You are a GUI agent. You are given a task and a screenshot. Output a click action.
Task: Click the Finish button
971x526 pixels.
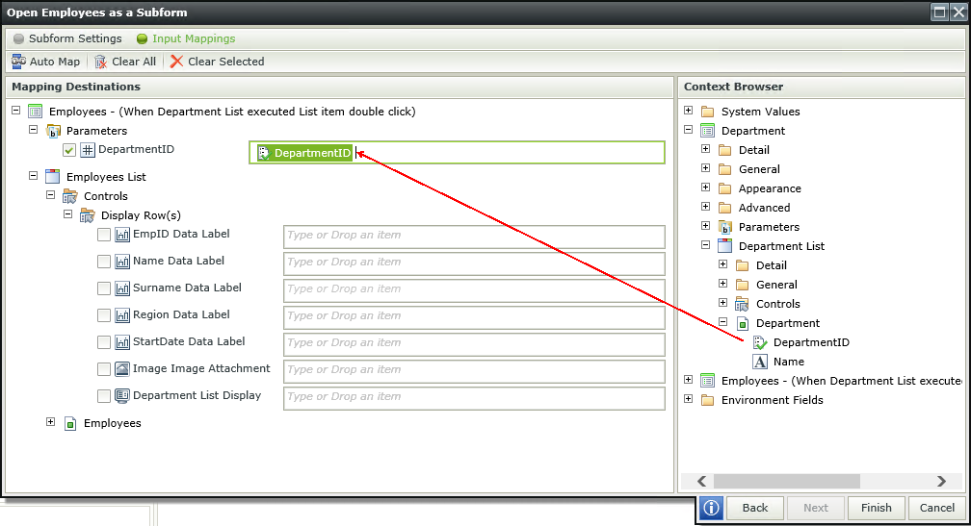coord(877,508)
